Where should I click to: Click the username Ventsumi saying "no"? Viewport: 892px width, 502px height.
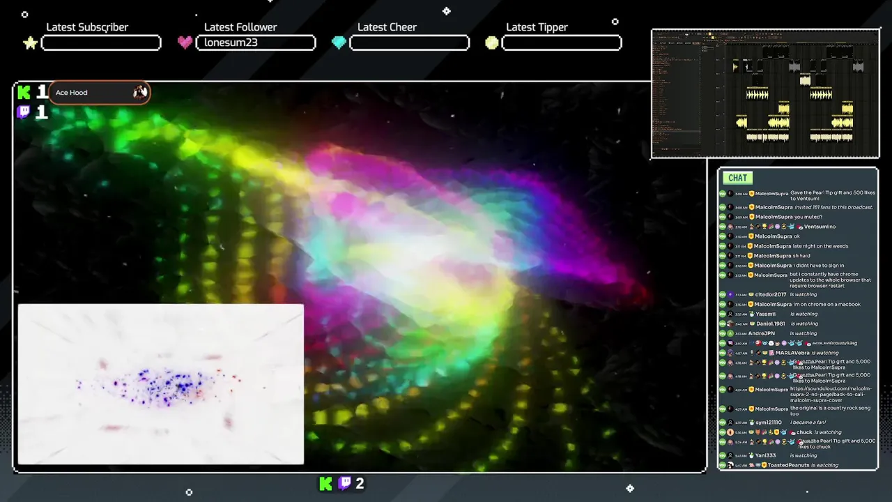pos(816,227)
